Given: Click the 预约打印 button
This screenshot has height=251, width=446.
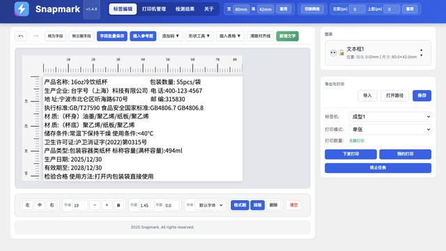Looking at the screenshot, I should [406, 154].
